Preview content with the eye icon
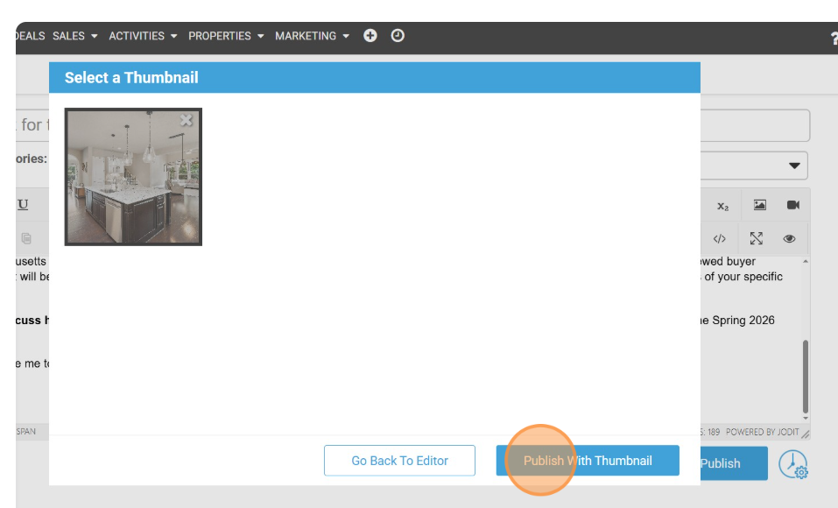The width and height of the screenshot is (838, 508). [789, 238]
